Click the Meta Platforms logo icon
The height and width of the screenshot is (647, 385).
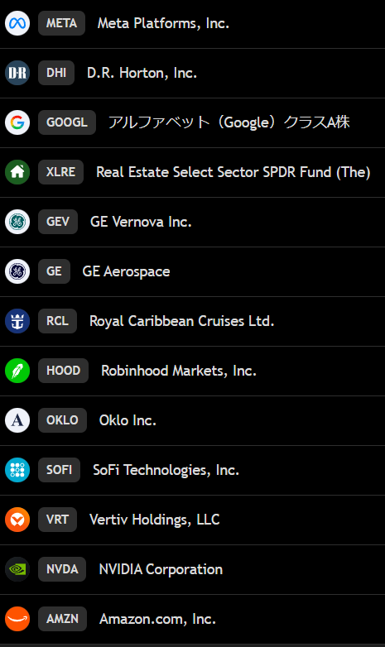(17, 23)
